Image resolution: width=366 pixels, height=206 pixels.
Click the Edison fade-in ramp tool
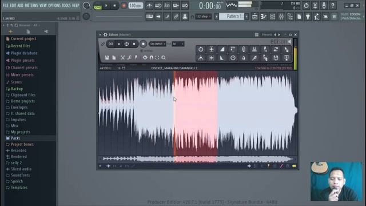222,49
